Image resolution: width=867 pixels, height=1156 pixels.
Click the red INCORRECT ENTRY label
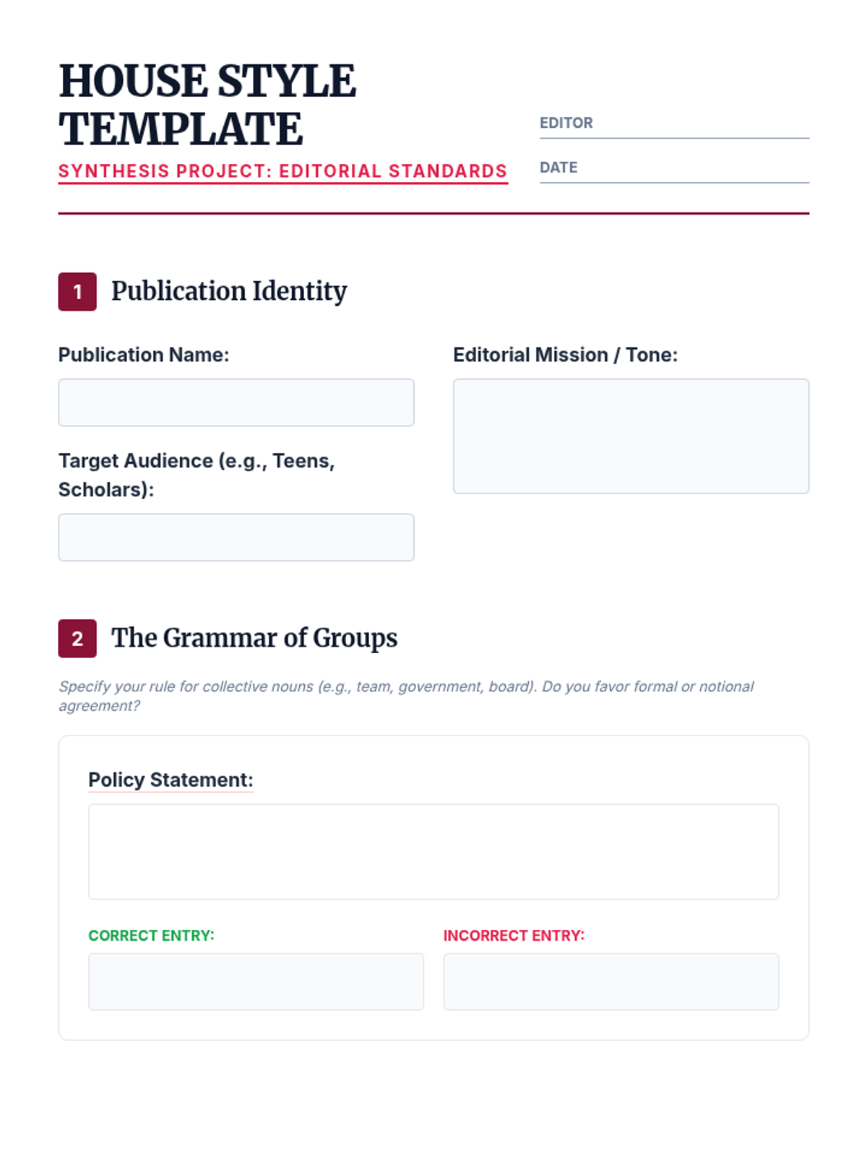(x=514, y=936)
